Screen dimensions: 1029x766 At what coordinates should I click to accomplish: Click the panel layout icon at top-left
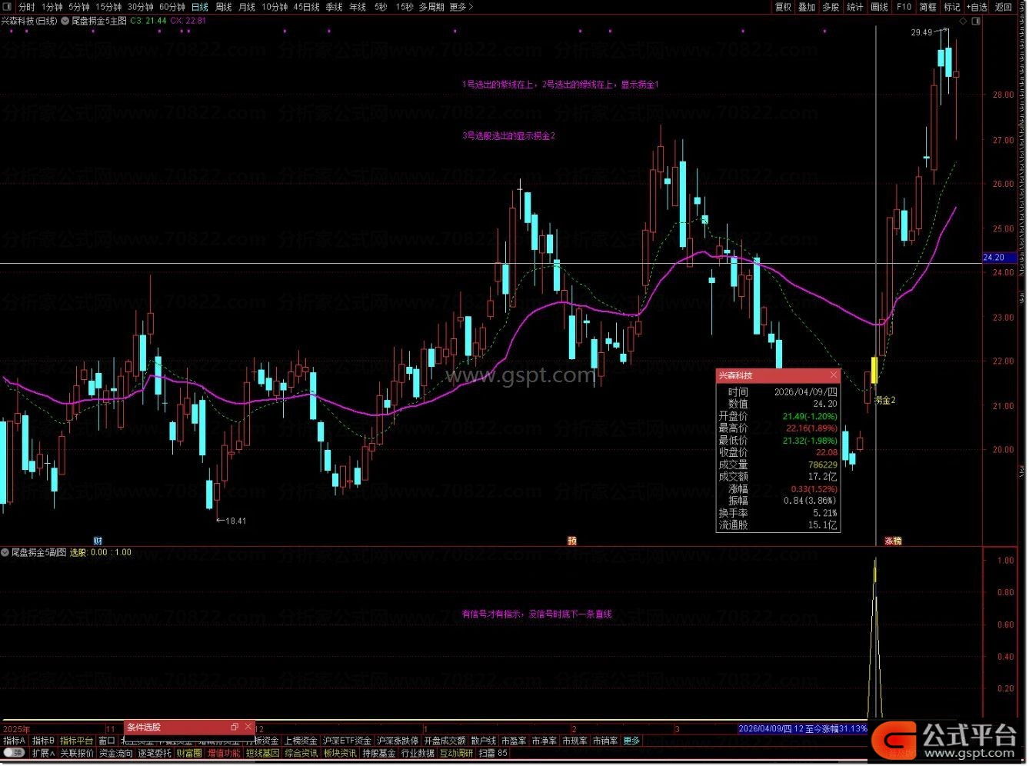pos(8,7)
